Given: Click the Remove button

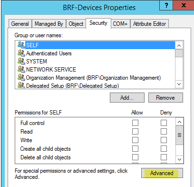Looking at the screenshot, I should (x=165, y=98).
